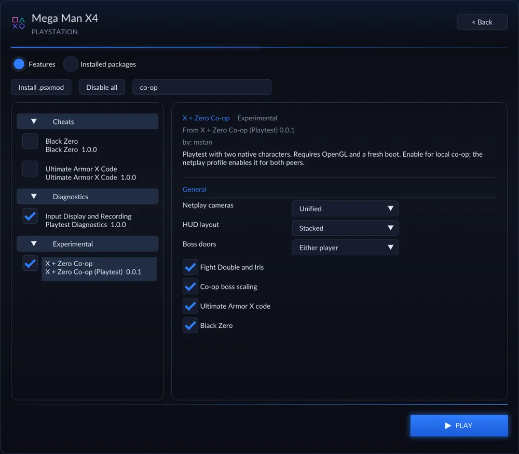Click the General section heading

194,189
